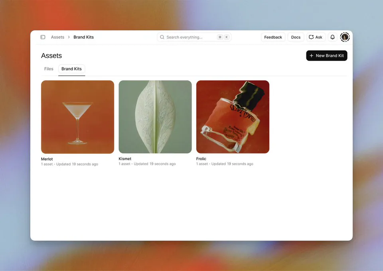Click the Assets page heading

pos(51,56)
